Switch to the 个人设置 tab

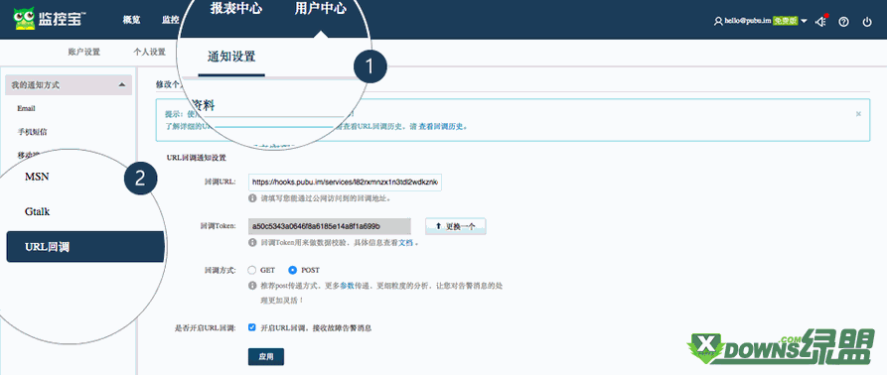pos(149,52)
